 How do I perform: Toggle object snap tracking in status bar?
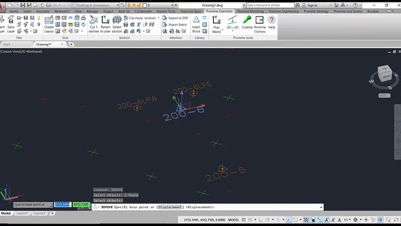point(289,220)
